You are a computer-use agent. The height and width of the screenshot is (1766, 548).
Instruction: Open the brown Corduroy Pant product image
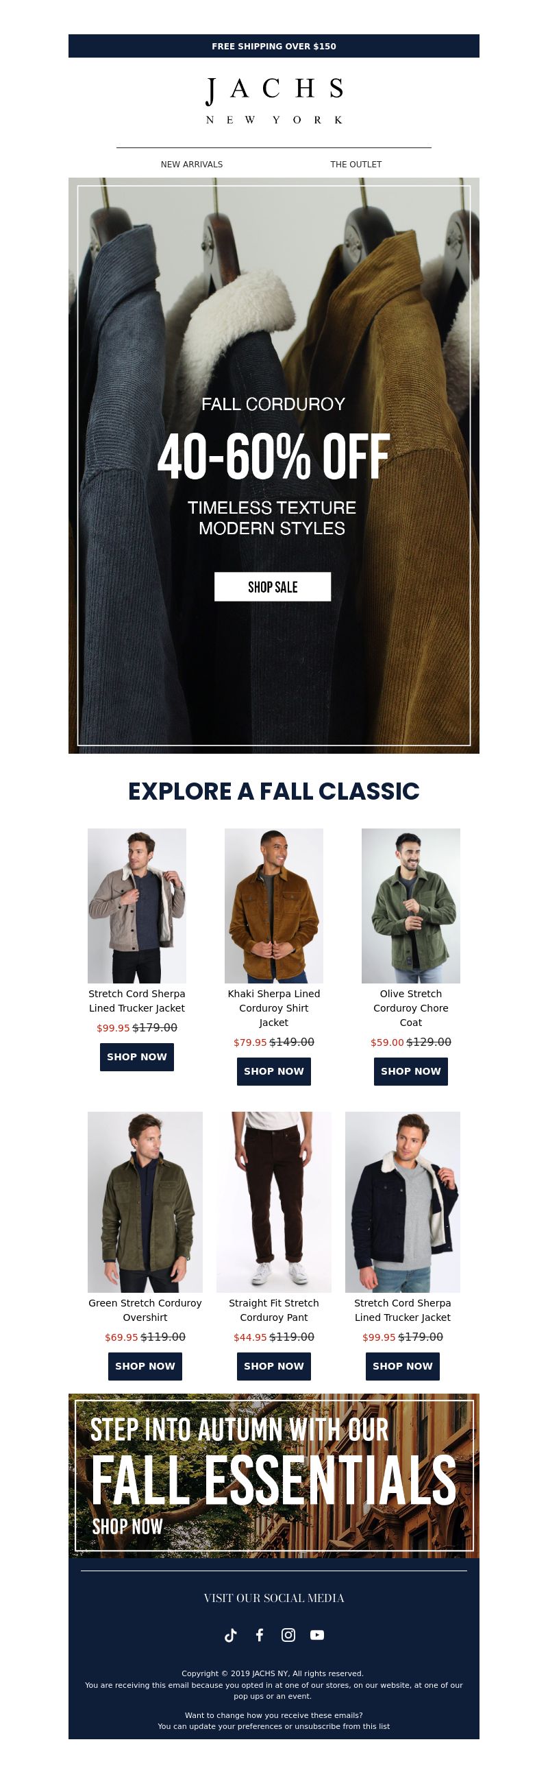coord(274,1202)
